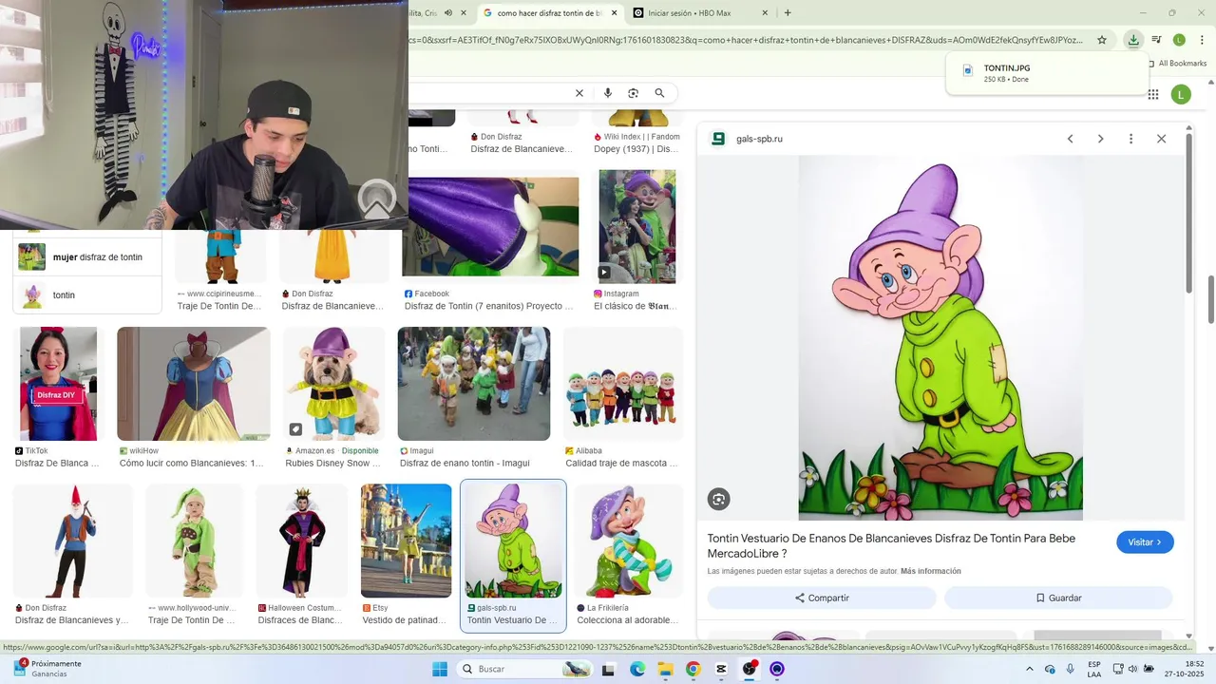
Task: Select the tontin related search suggestion
Action: [x=87, y=295]
